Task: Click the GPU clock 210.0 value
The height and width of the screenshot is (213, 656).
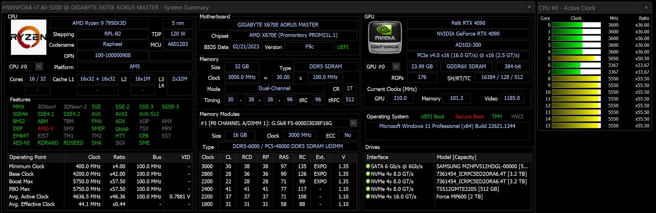Action: [400, 98]
